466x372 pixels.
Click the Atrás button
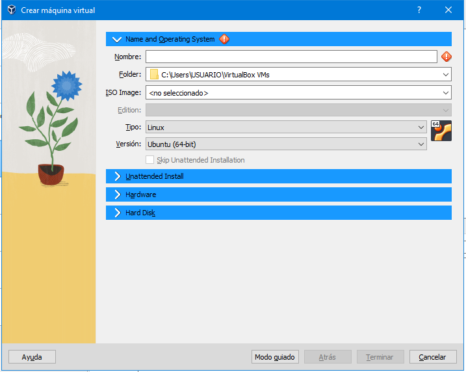[328, 357]
